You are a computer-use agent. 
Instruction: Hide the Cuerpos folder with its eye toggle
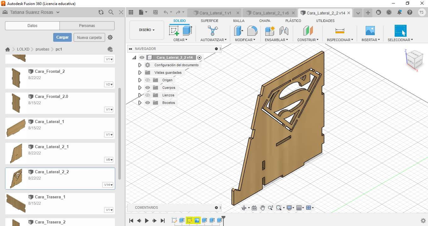147,88
